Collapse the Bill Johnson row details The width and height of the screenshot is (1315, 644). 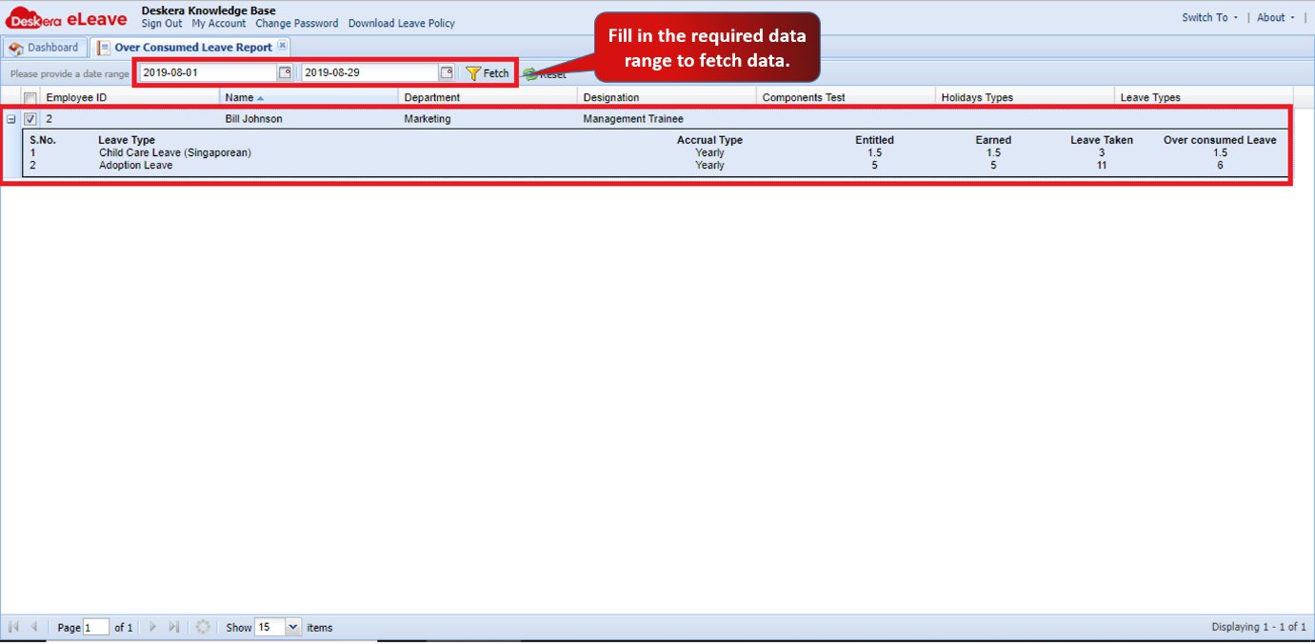click(x=11, y=119)
